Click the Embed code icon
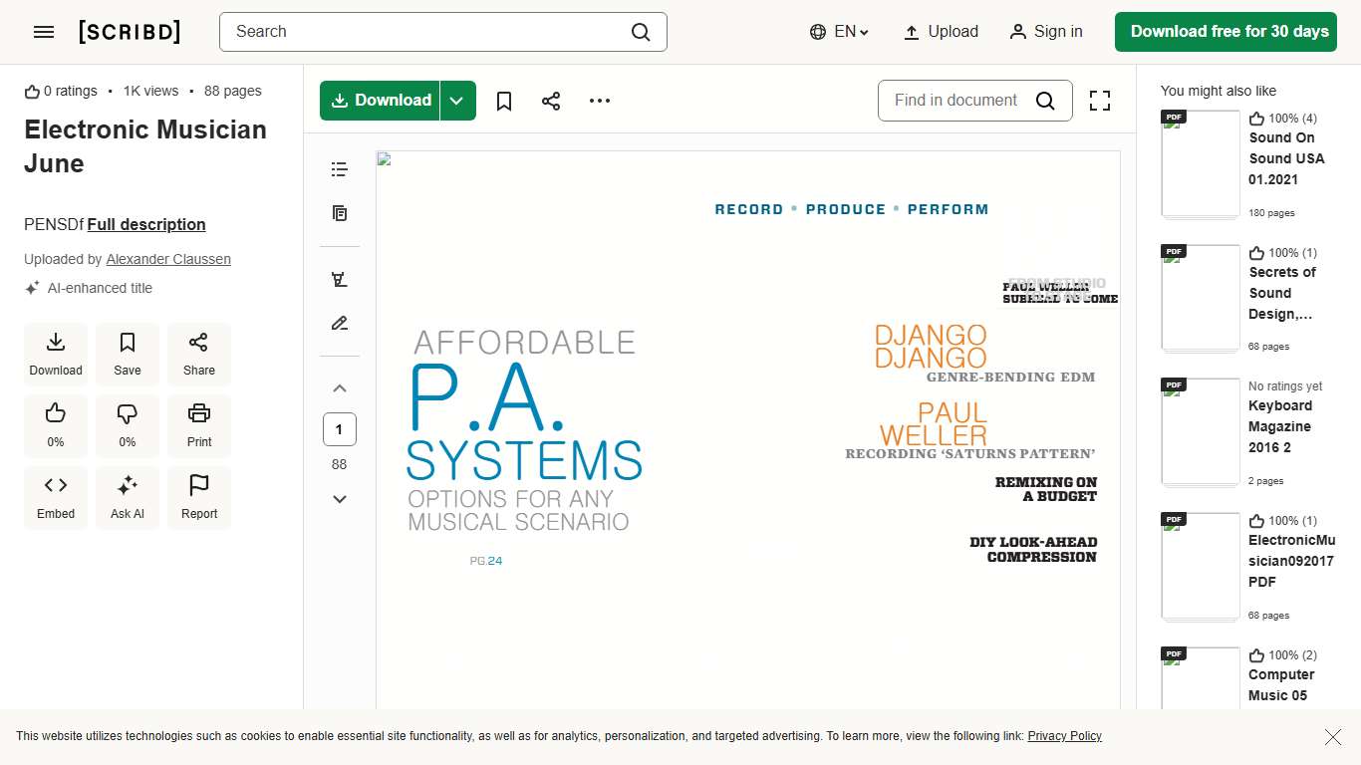Viewport: 1361px width, 765px height. pos(56,497)
